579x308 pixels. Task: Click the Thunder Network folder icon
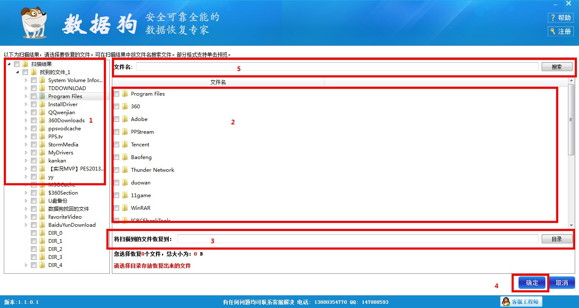[x=125, y=170]
